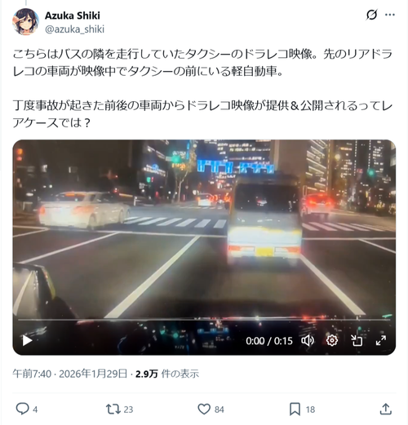Open the @azuka_shiki handle link
Viewport: 408px width, 425px height.
(x=74, y=29)
